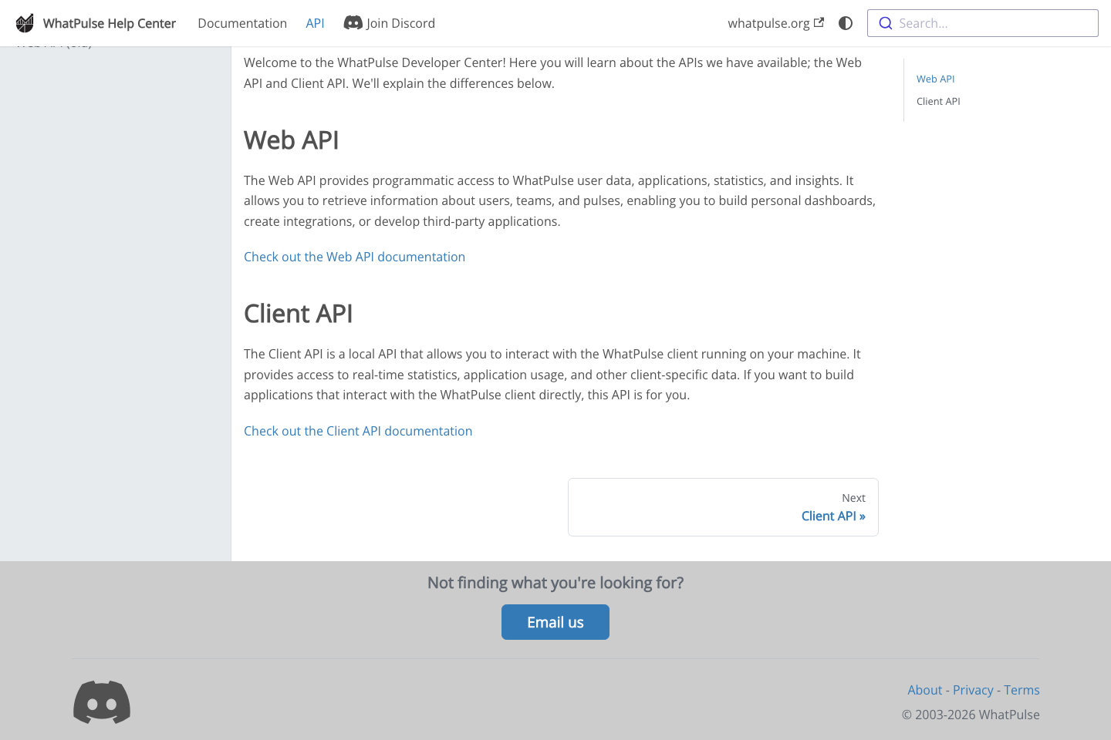This screenshot has height=740, width=1111.
Task: Open the Client API documentation link
Action: pyautogui.click(x=358, y=431)
